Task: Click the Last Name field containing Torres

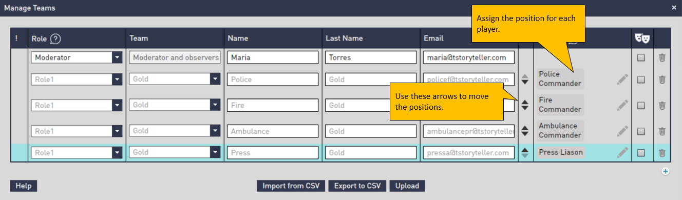Action: 371,57
